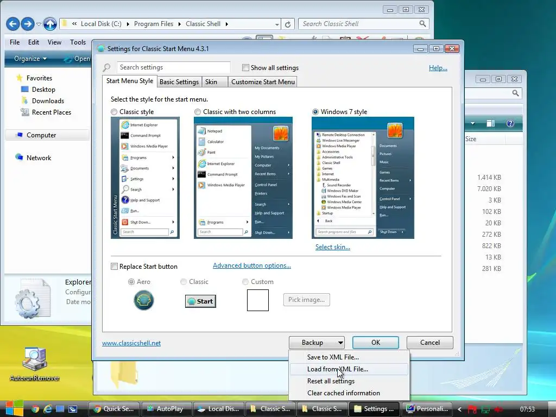Click the Classic Start button image
This screenshot has height=417, width=556.
200,301
